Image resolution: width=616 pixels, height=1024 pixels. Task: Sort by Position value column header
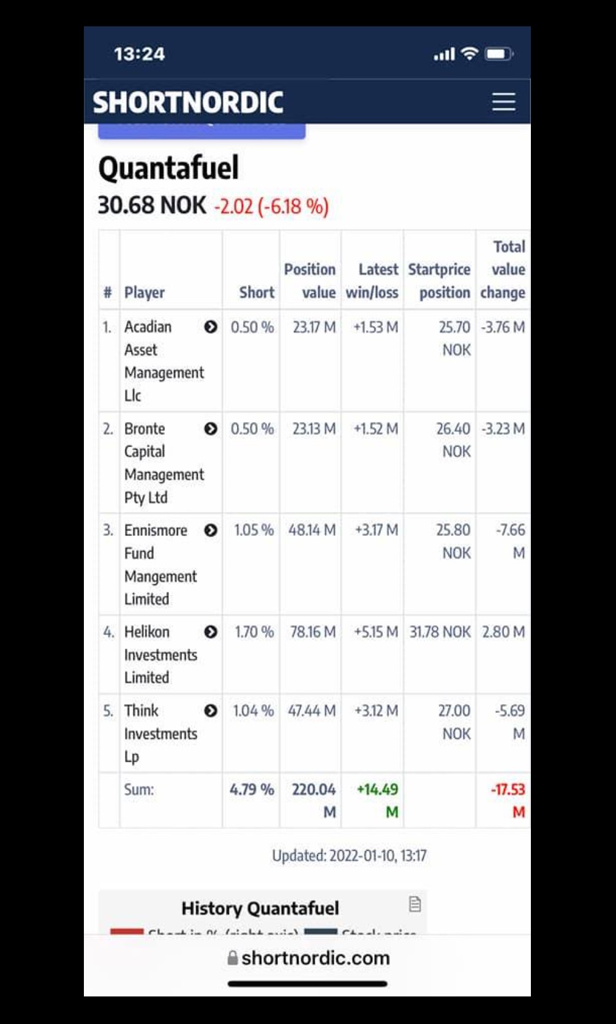click(310, 280)
